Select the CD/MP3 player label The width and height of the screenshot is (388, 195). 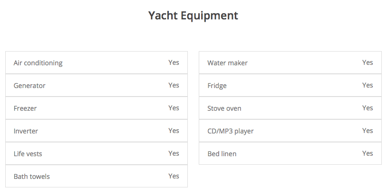[231, 131]
